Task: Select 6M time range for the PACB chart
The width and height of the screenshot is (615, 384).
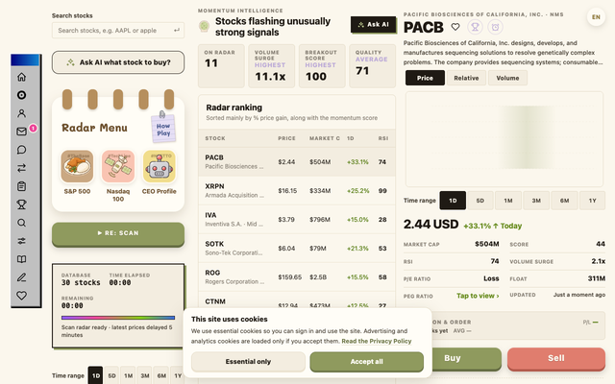Action: coord(564,201)
